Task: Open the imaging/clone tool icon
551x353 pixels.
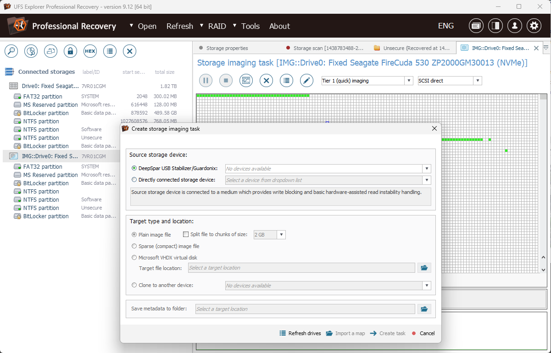Action: [x=50, y=51]
